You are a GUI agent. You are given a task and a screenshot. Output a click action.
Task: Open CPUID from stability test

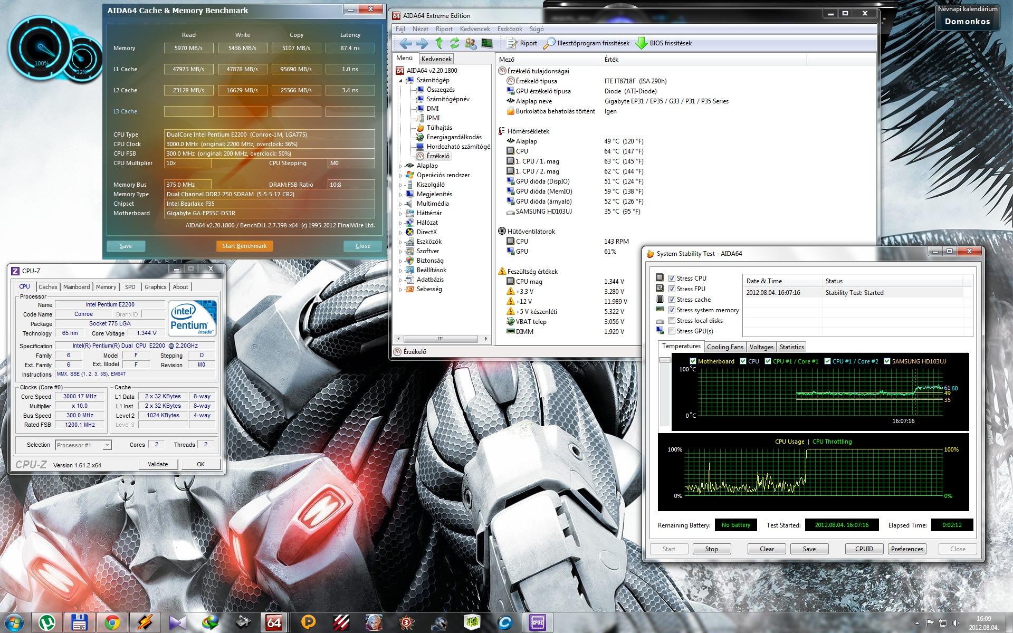pos(864,549)
